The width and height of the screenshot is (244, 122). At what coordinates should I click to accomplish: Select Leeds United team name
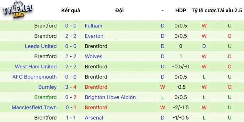(x=41, y=46)
